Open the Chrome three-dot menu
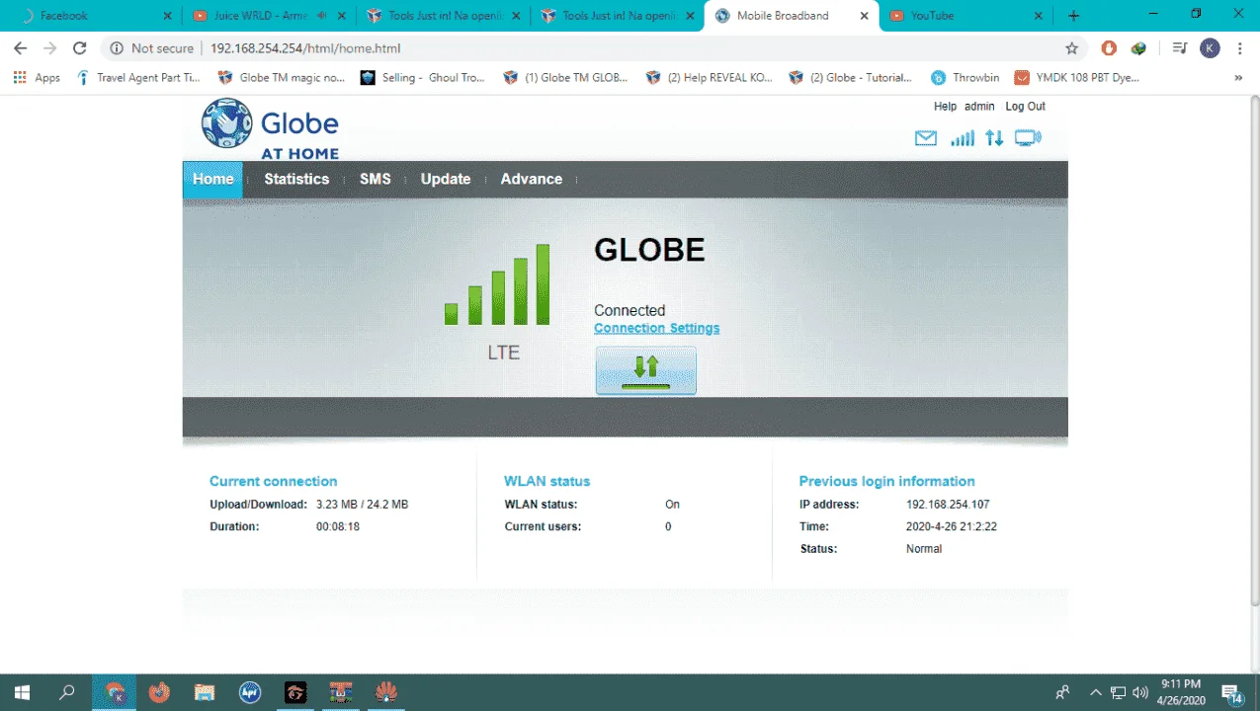1260x711 pixels. coord(1240,48)
